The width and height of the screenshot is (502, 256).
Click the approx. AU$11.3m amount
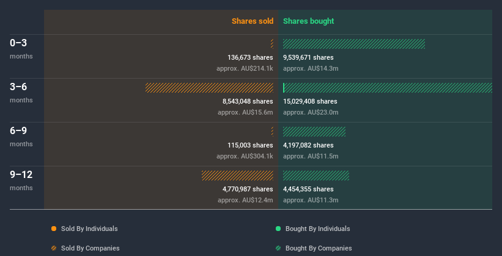pyautogui.click(x=311, y=200)
